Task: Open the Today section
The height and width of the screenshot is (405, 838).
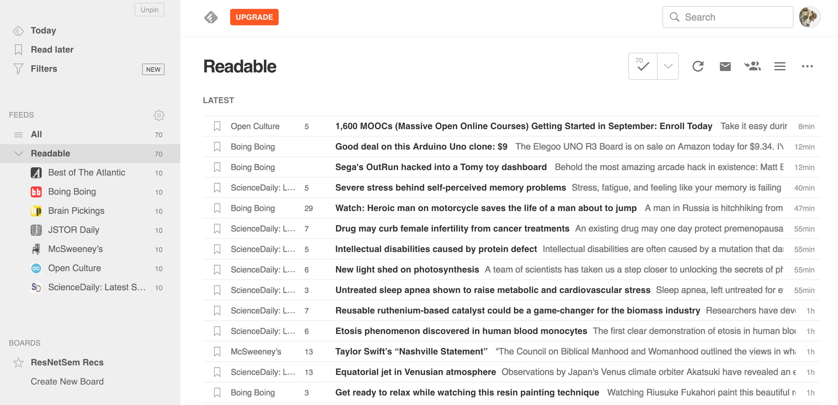Action: tap(43, 30)
